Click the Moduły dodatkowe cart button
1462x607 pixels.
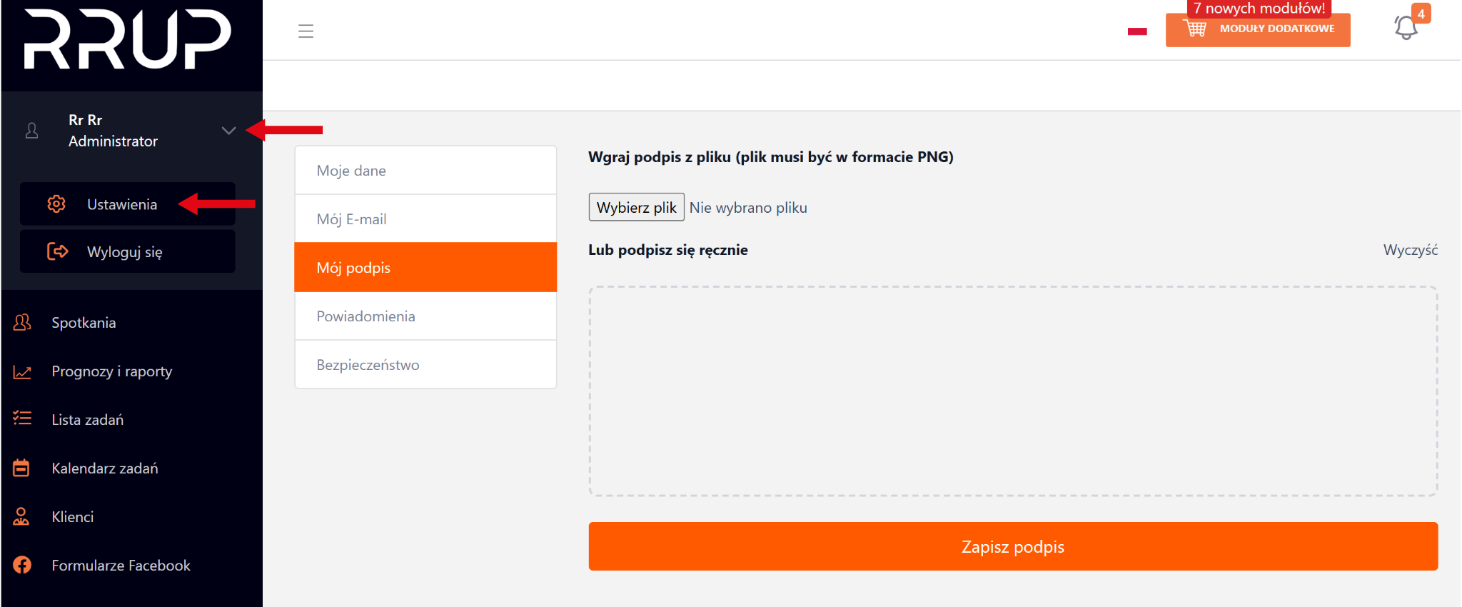click(x=1257, y=29)
